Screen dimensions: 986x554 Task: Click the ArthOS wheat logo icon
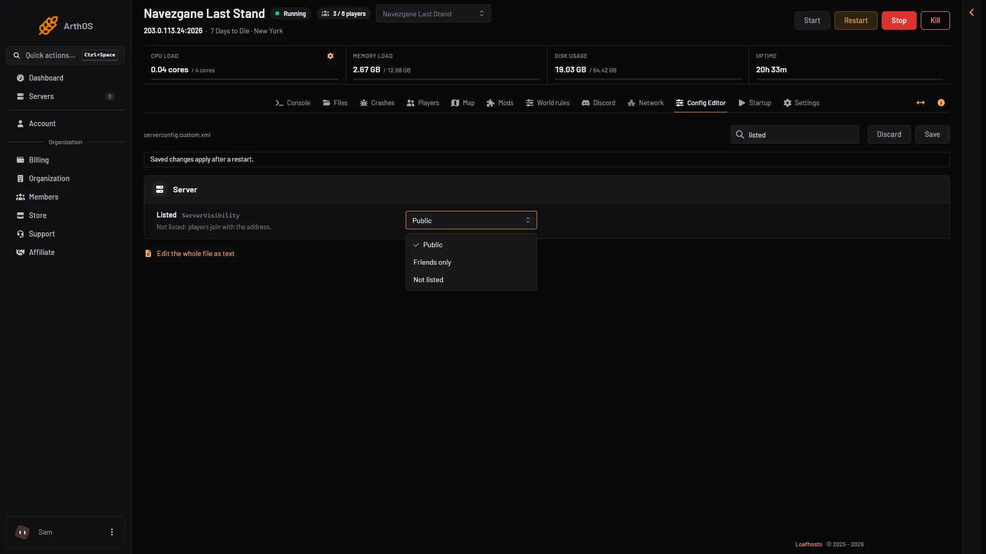tap(48, 26)
